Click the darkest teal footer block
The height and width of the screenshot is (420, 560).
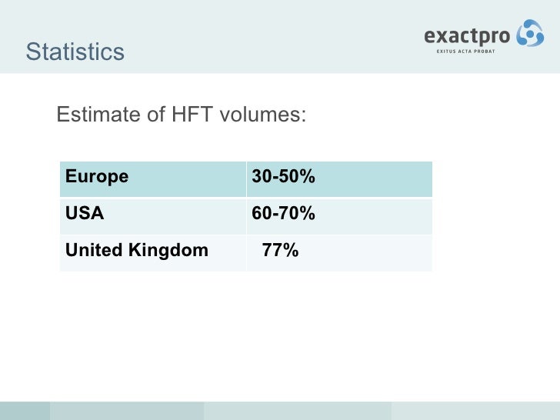coord(25,411)
